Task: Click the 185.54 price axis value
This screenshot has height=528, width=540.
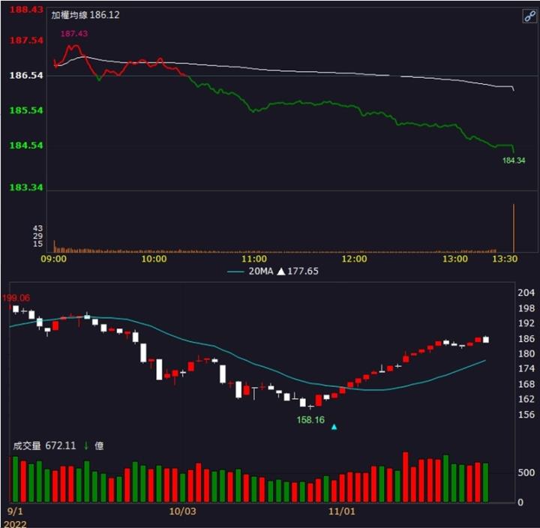Action: (x=26, y=110)
